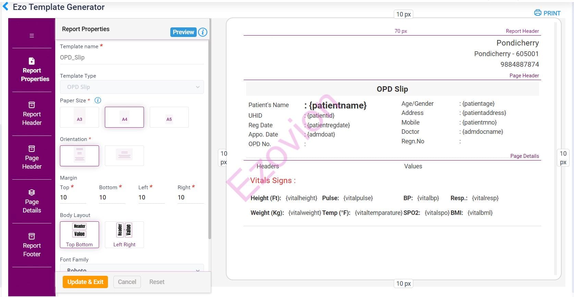Screen dimensions: 574x297
Task: Click the Preview button
Action: [183, 32]
